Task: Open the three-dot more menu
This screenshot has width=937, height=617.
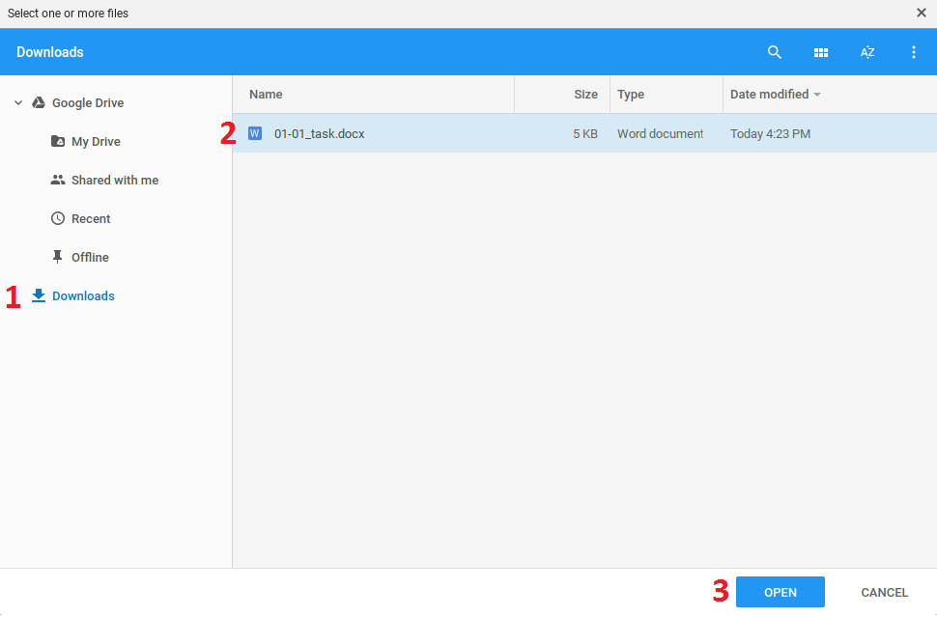Action: pyautogui.click(x=914, y=52)
